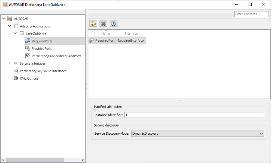This screenshot has height=163, width=271.
Task: Open the Help question mark icon
Action: click(113, 23)
